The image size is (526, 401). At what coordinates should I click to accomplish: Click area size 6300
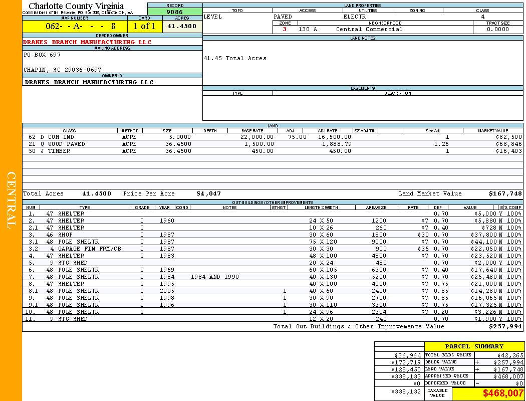click(379, 270)
